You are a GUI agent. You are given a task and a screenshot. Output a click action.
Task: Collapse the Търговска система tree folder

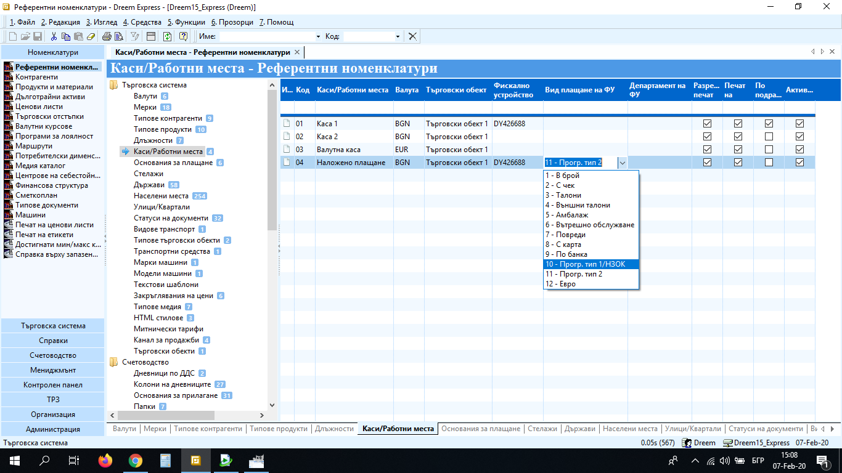(x=114, y=85)
